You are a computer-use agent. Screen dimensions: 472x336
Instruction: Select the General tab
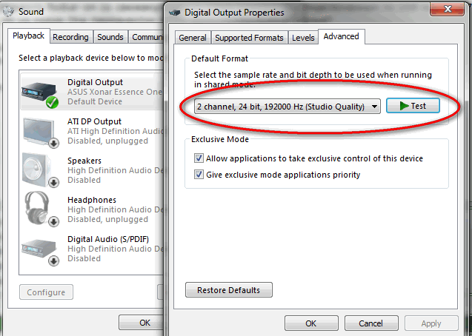coord(193,38)
